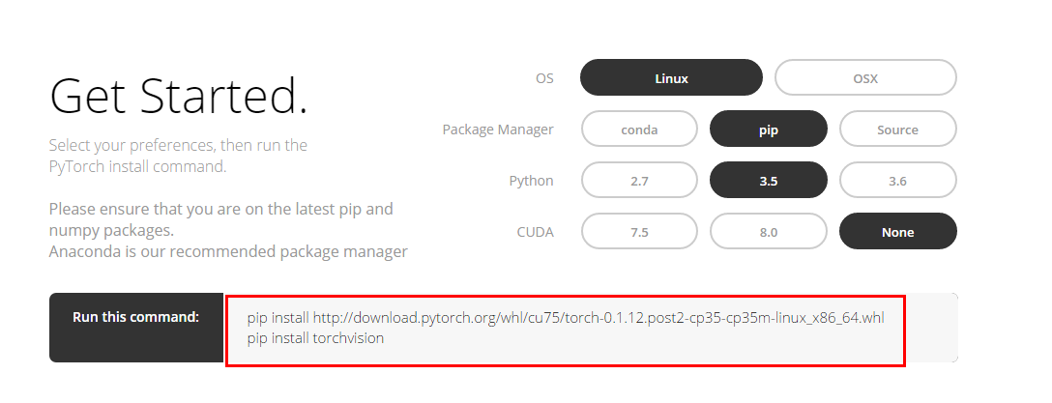The image size is (1052, 403).
Task: Click the OS row label
Action: pos(544,78)
